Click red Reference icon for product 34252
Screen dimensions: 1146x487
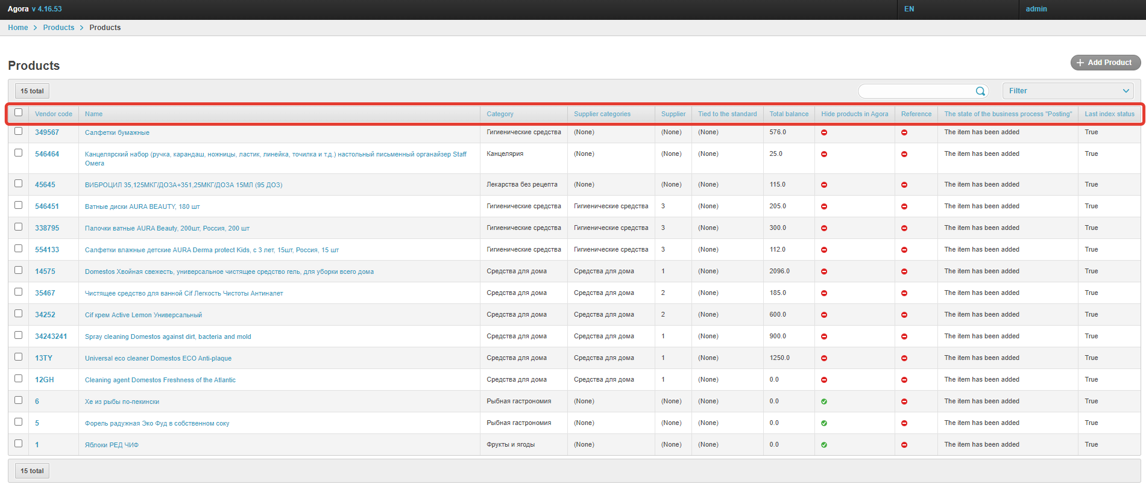click(904, 315)
